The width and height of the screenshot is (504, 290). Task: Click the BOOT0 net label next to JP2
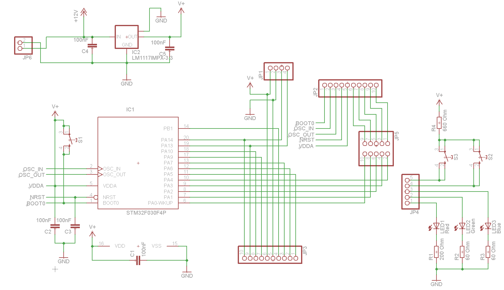[305, 123]
